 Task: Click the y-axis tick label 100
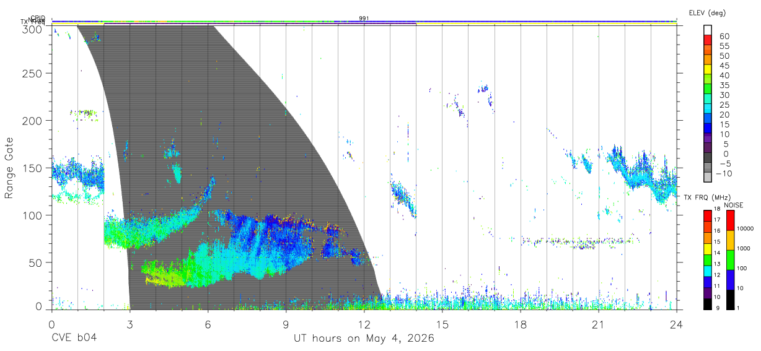pyautogui.click(x=33, y=215)
